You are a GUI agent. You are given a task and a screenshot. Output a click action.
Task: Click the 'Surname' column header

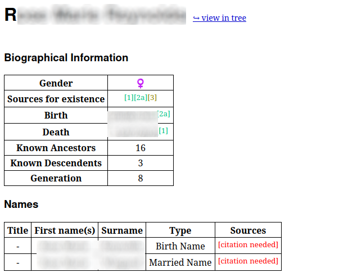click(x=122, y=230)
